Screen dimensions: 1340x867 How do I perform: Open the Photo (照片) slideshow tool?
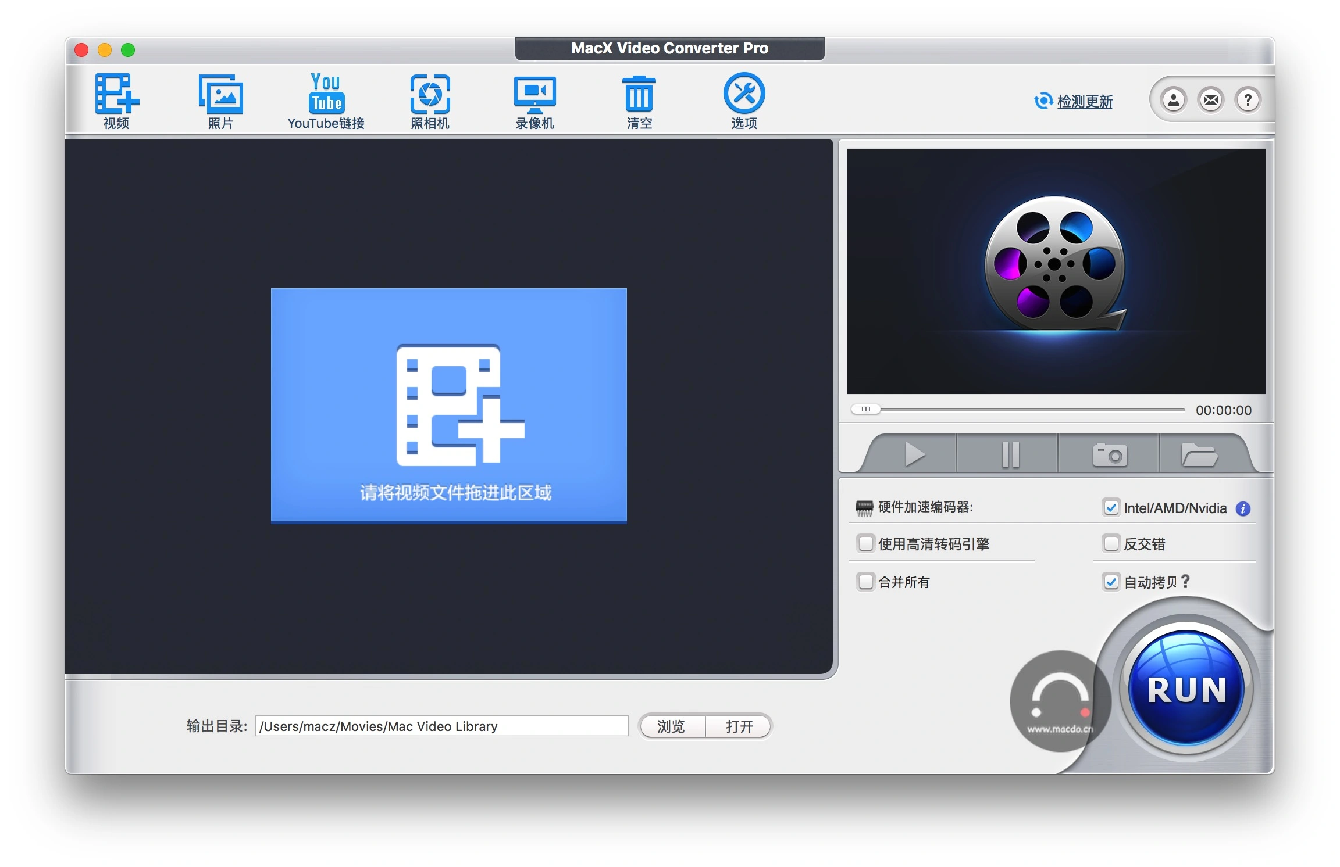pos(220,94)
